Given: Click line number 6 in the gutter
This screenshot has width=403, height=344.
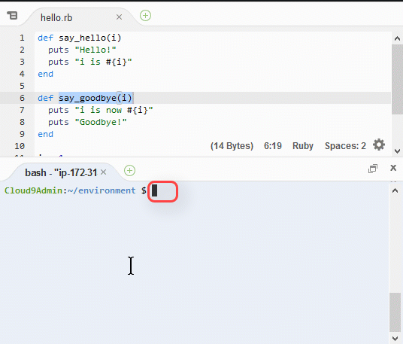Looking at the screenshot, I should tap(22, 98).
